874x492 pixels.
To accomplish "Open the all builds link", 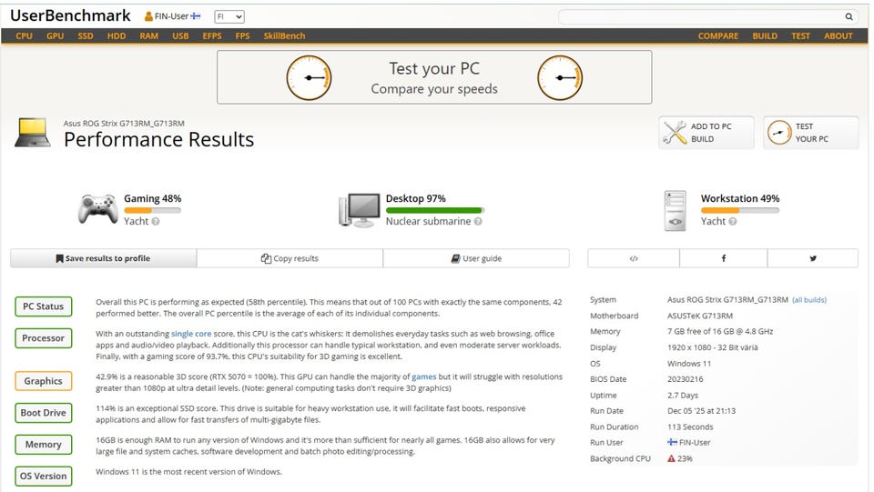I will (x=809, y=300).
